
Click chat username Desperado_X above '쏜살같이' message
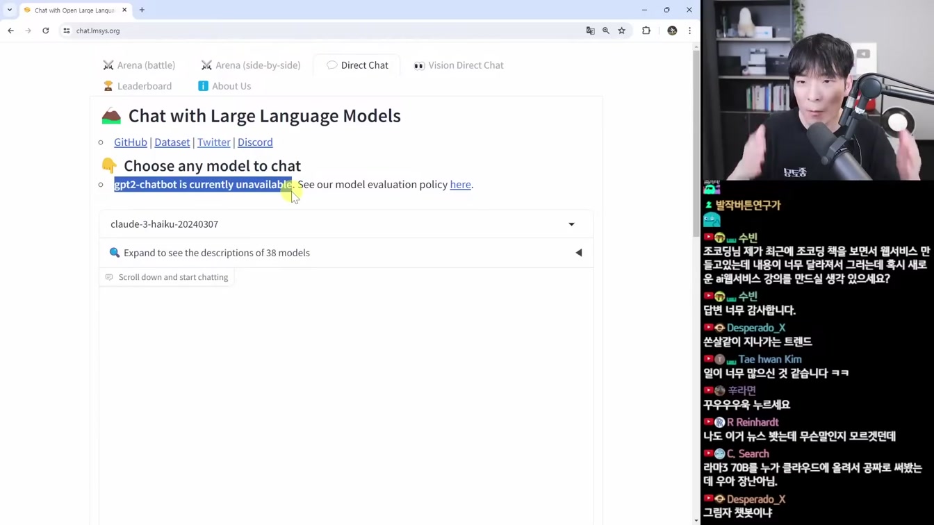click(x=756, y=328)
